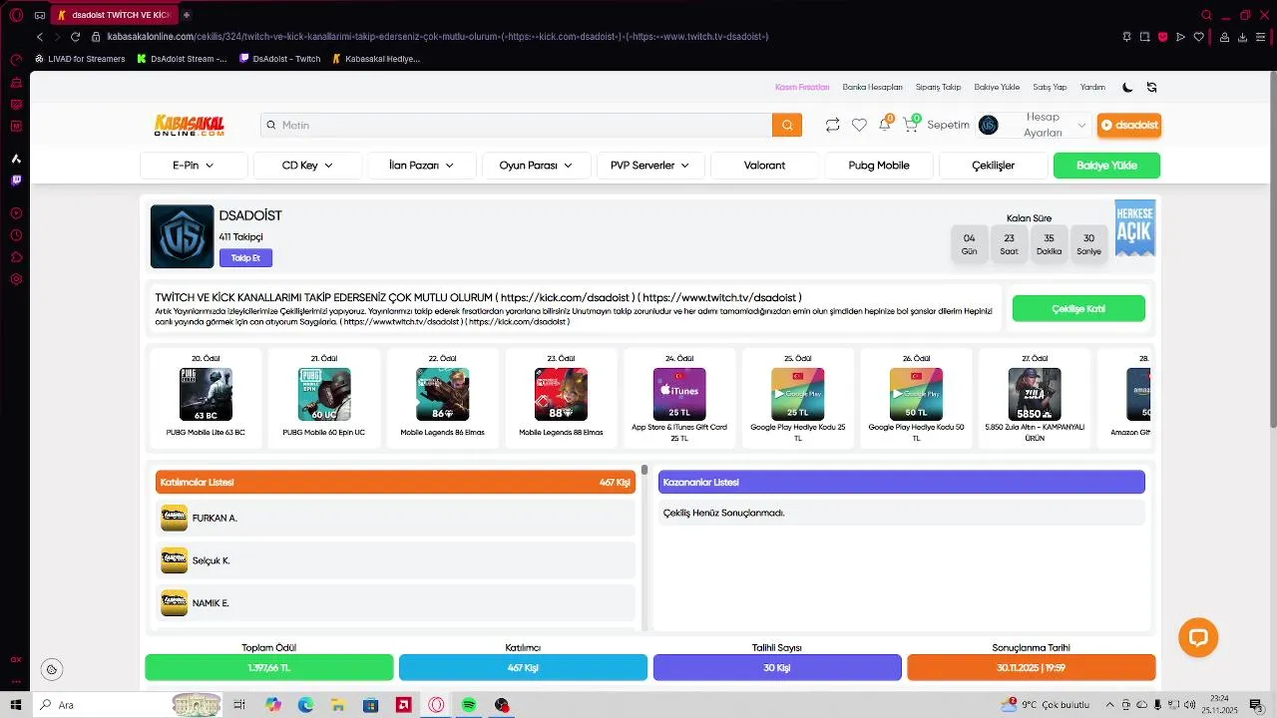
Task: Click the green Çekilişe Katıl button
Action: pyautogui.click(x=1078, y=309)
